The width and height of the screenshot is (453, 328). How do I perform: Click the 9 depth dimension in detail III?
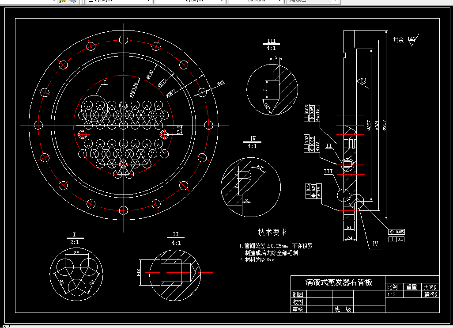pos(265,90)
